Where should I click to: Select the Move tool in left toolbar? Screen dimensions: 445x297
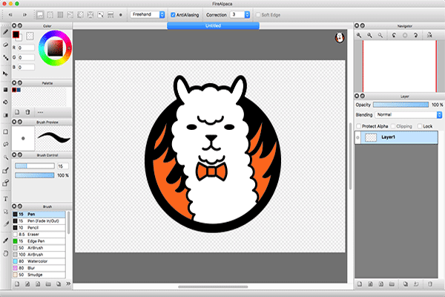(6, 74)
